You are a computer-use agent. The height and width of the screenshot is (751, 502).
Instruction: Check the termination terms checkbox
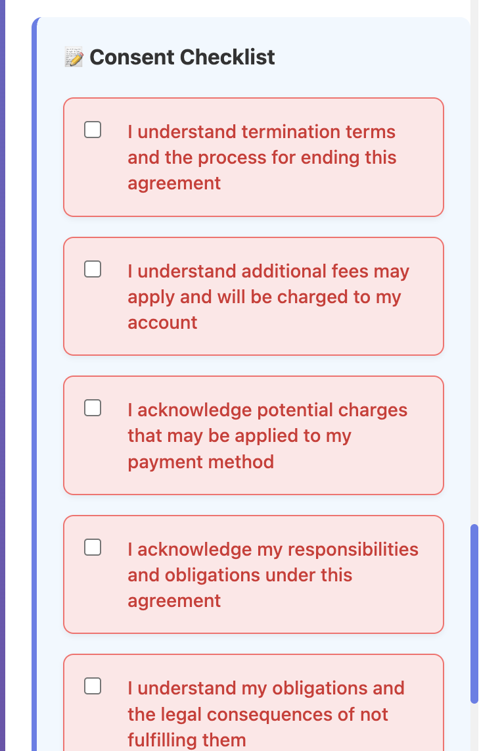click(x=93, y=130)
